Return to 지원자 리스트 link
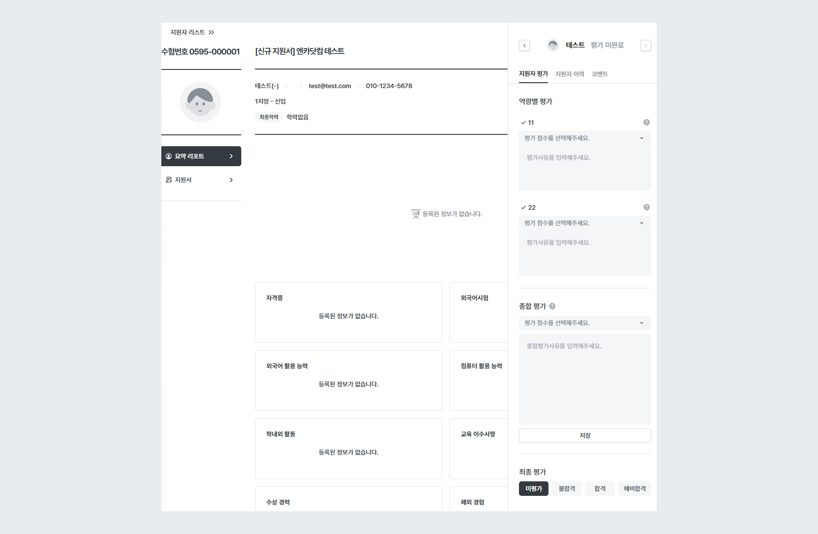This screenshot has width=818, height=534. click(188, 32)
